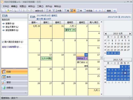Click the print icon in toolbar

(x=15, y=11)
